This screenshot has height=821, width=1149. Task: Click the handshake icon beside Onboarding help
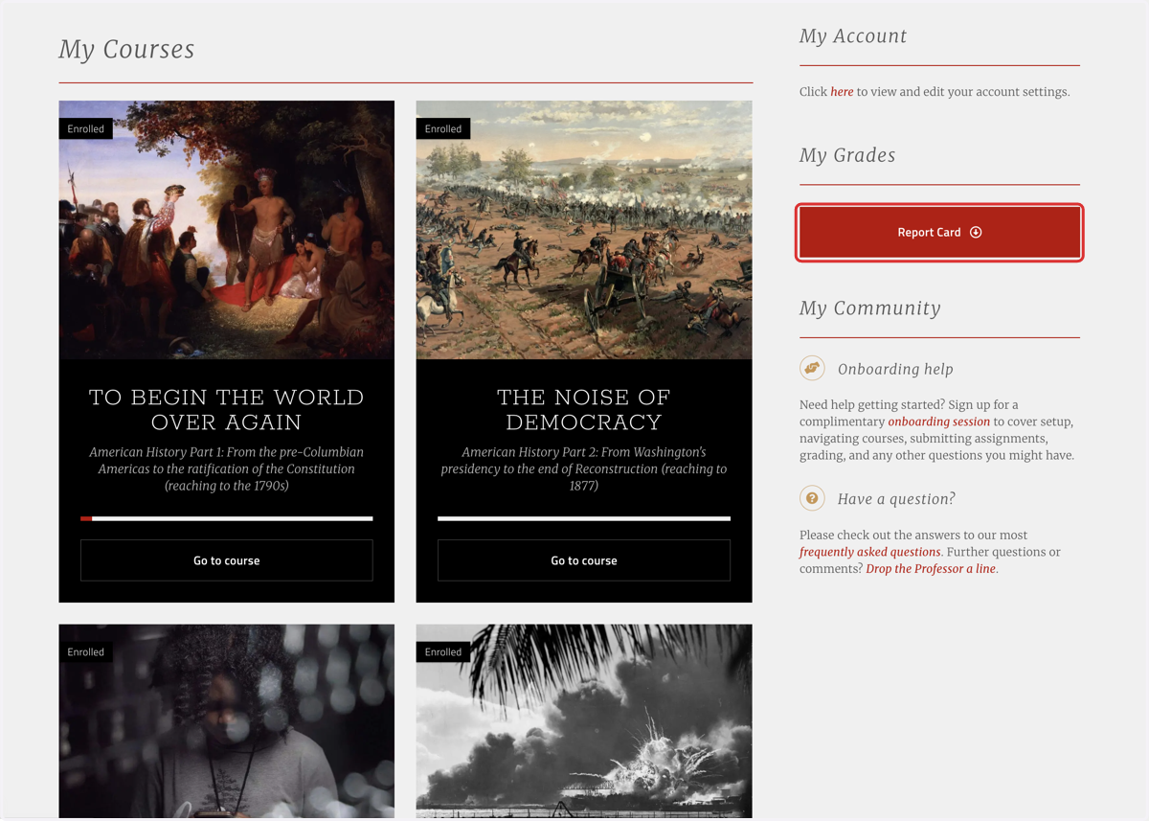pos(812,368)
